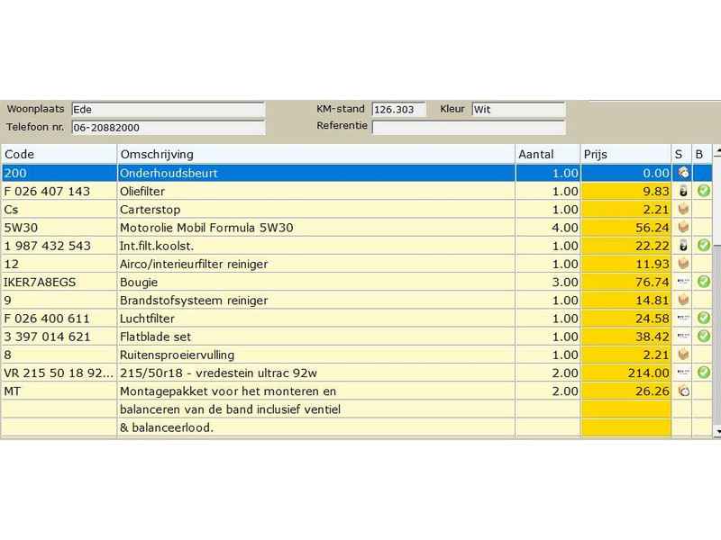Click price cell 9.83 for Oliefilter
This screenshot has height=540, width=721.
click(x=625, y=192)
